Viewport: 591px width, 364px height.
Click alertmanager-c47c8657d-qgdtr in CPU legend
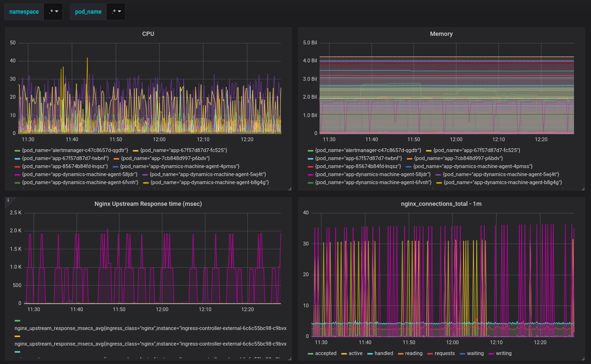tap(75, 150)
